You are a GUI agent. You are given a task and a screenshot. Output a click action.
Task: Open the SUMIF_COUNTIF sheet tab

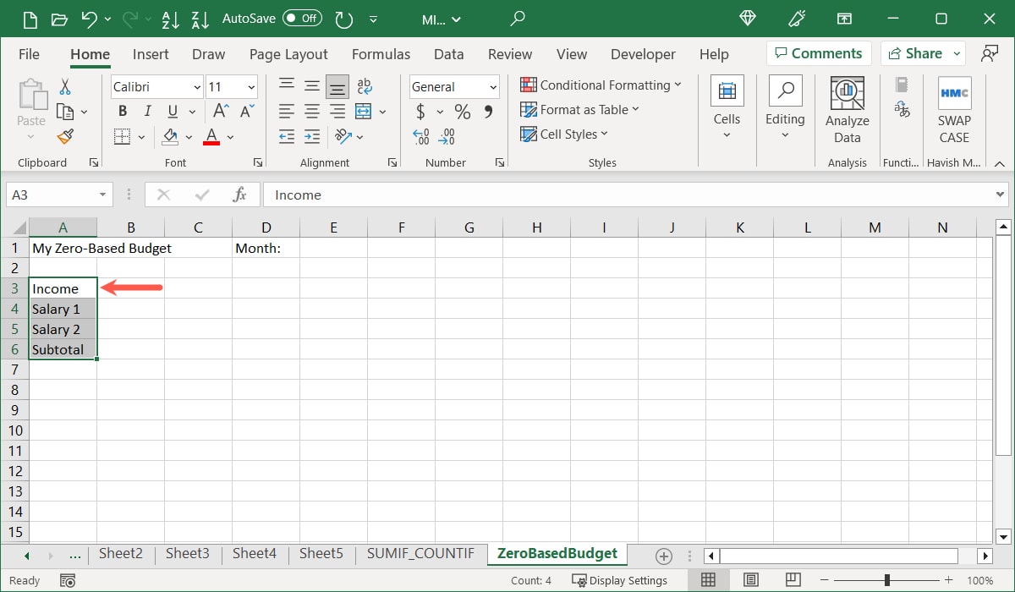click(x=420, y=553)
